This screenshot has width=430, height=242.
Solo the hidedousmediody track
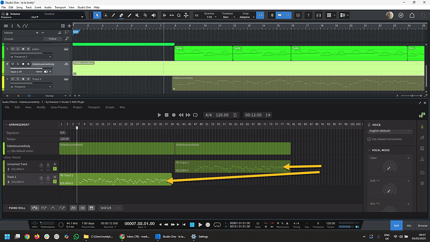17,64
